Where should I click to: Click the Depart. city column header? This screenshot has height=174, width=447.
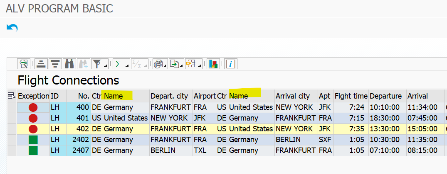coord(171,96)
